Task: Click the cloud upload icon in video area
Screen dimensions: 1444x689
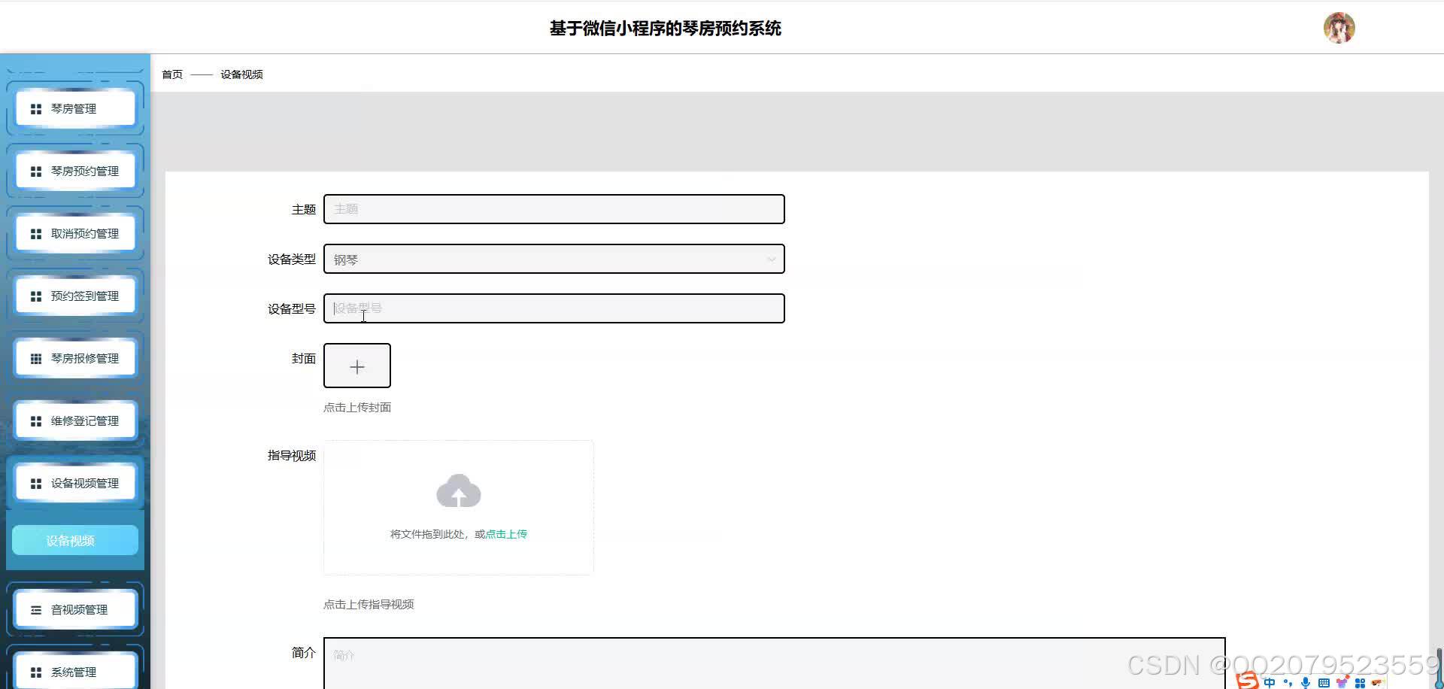Action: click(x=459, y=491)
